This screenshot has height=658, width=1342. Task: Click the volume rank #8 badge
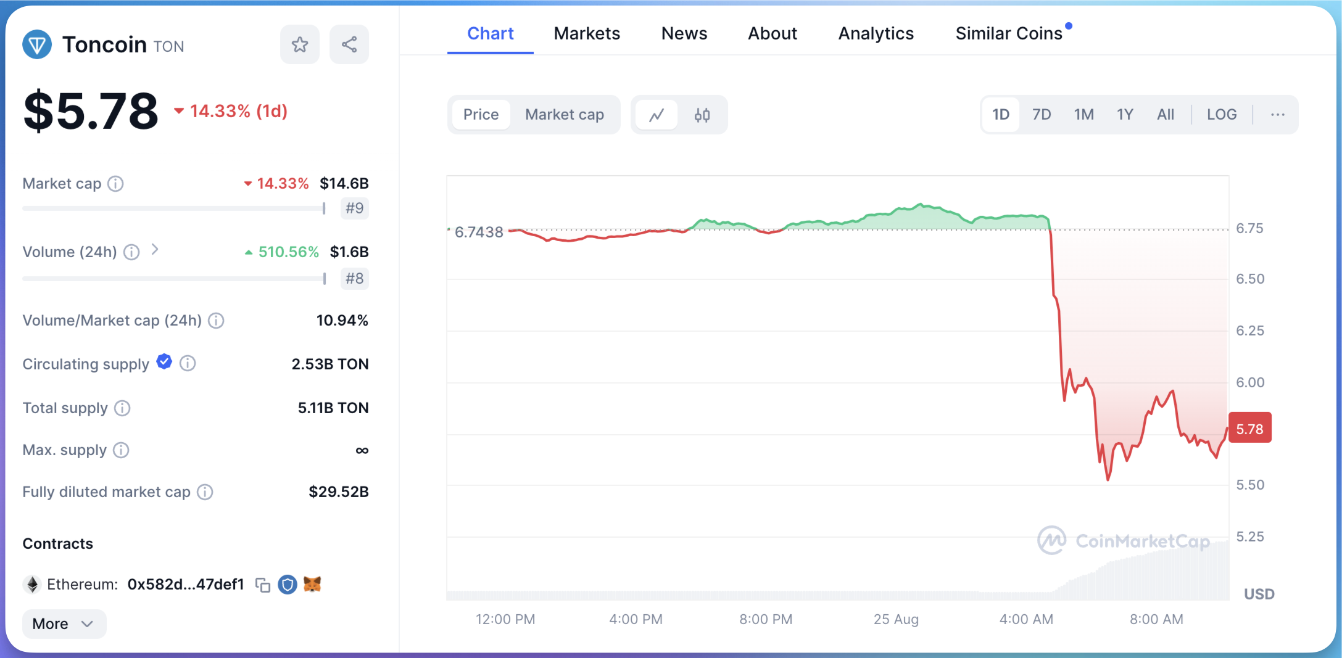click(x=355, y=279)
